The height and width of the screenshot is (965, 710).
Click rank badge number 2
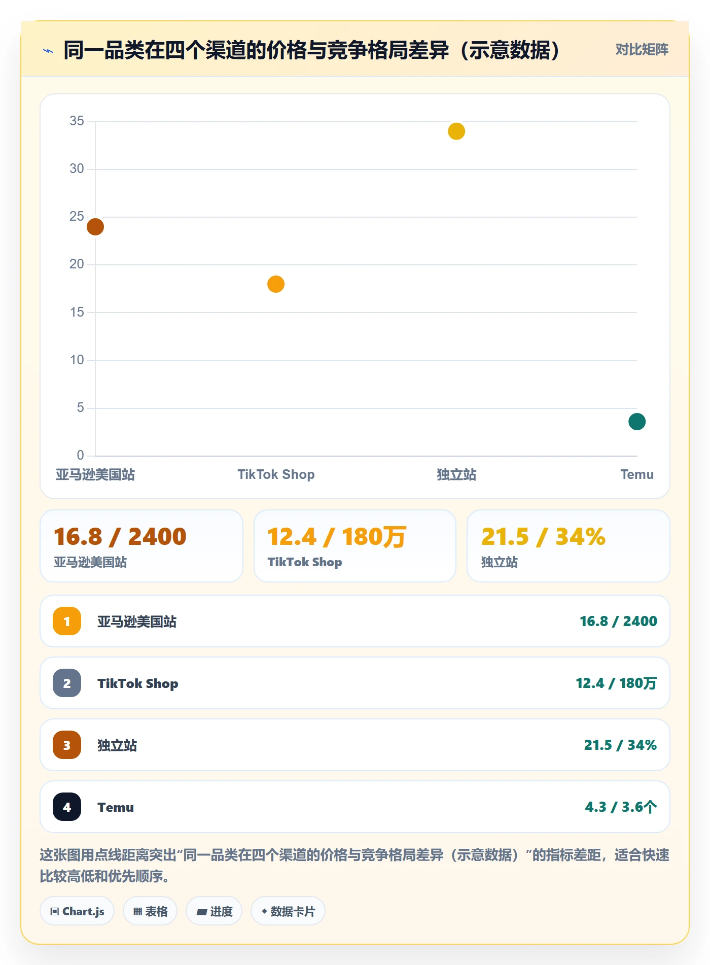coord(67,683)
